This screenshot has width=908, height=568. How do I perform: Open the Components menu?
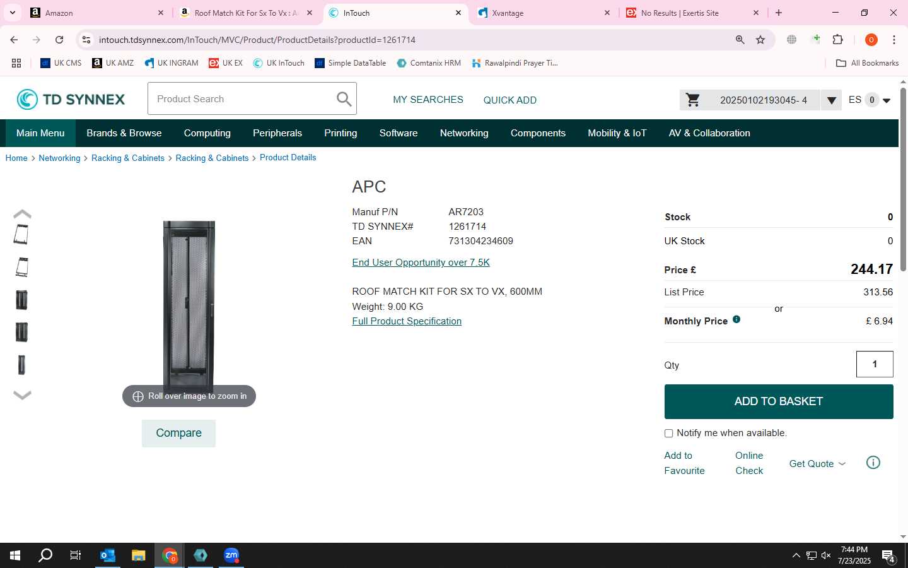(538, 133)
